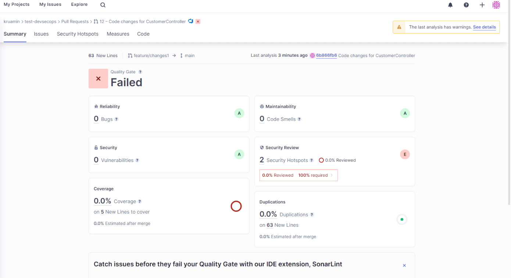
Task: Open the user avatar menu
Action: click(496, 5)
